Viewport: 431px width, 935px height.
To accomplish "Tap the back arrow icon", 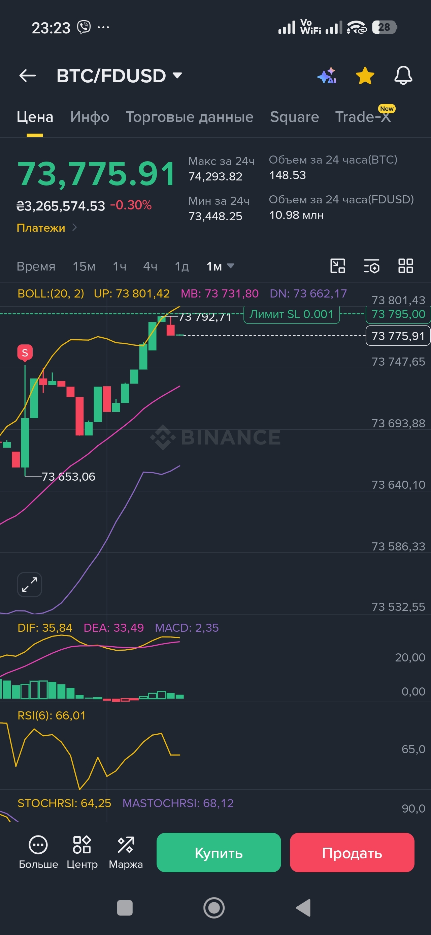I will [x=28, y=76].
